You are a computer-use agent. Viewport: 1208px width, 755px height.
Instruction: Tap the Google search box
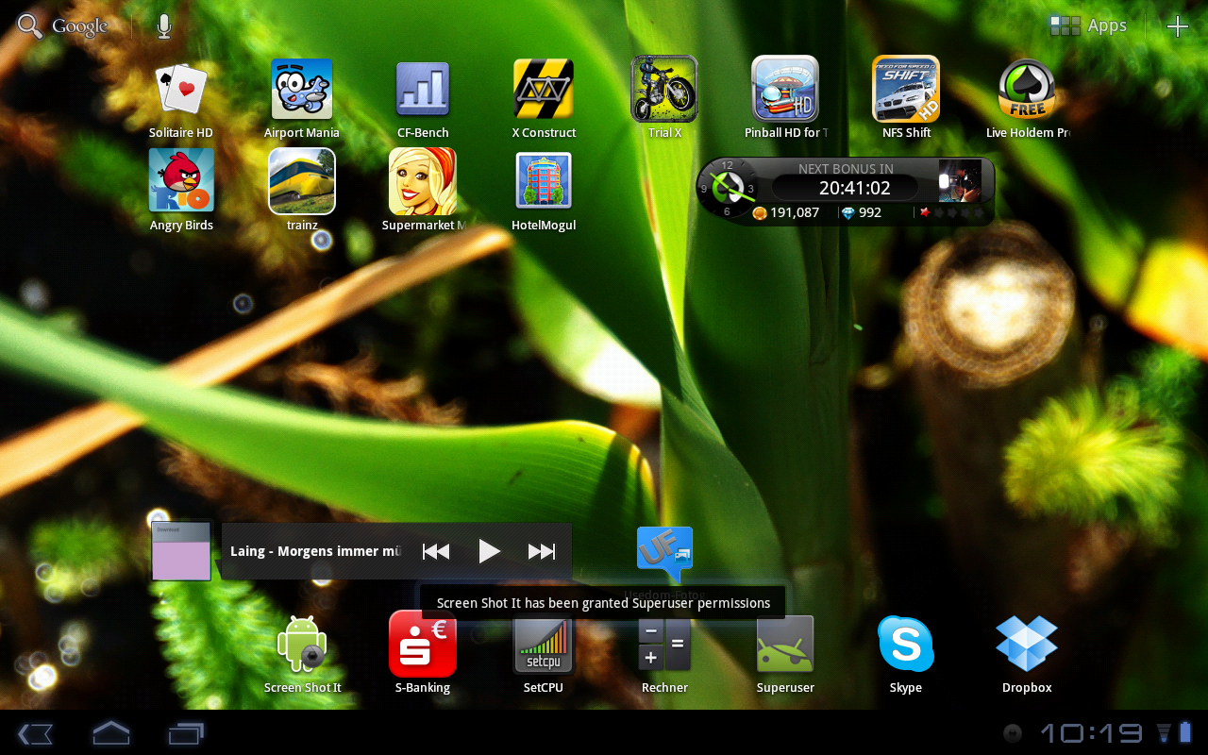63,26
